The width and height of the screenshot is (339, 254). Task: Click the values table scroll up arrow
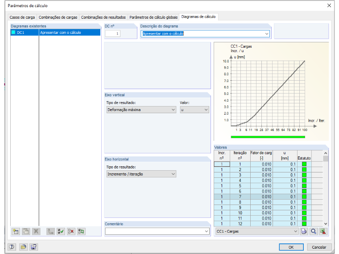click(x=326, y=153)
